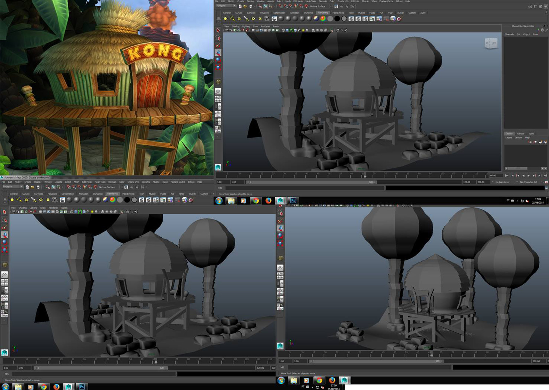Open Polygons menu set dropdown, casa donkey.mb window
This screenshot has width=549, height=390.
point(12,187)
